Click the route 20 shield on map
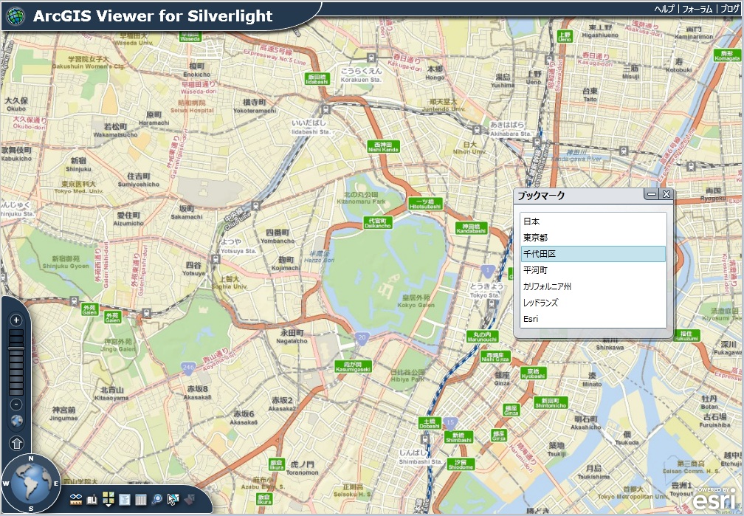The height and width of the screenshot is (516, 744). [x=362, y=337]
